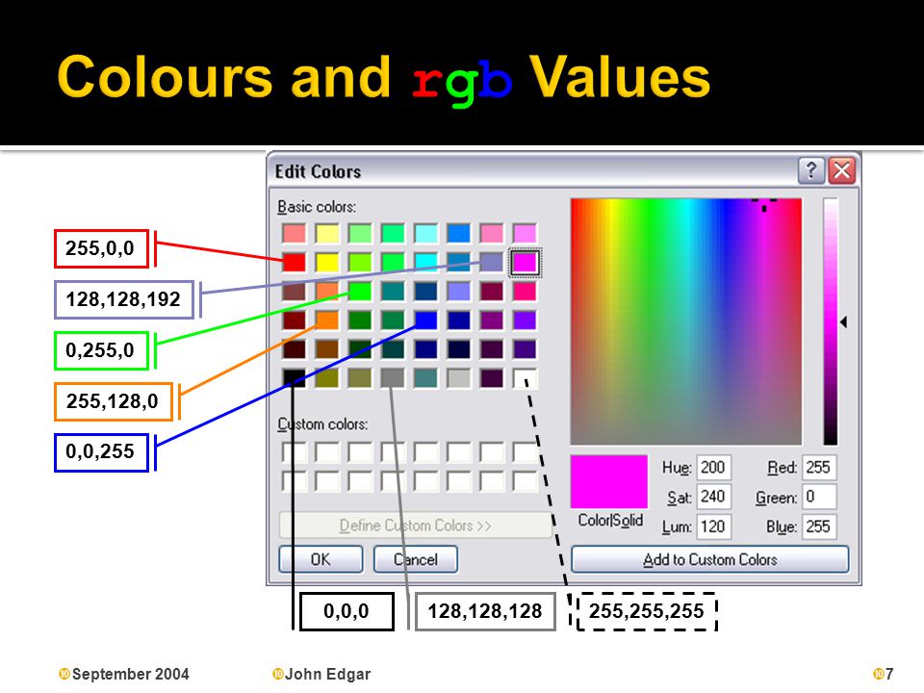Click the "Custom colors:" label

323,424
